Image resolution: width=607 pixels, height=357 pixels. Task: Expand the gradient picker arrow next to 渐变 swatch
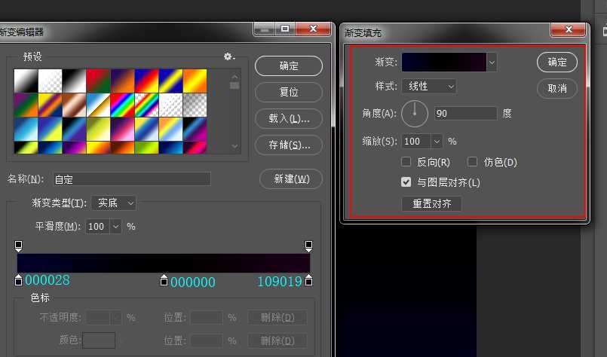pyautogui.click(x=492, y=62)
